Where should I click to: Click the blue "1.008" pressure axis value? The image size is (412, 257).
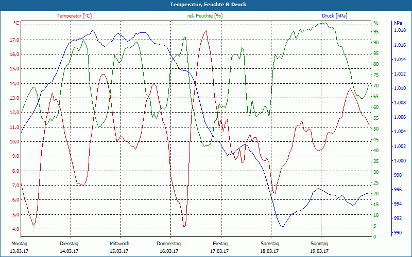coord(400,103)
